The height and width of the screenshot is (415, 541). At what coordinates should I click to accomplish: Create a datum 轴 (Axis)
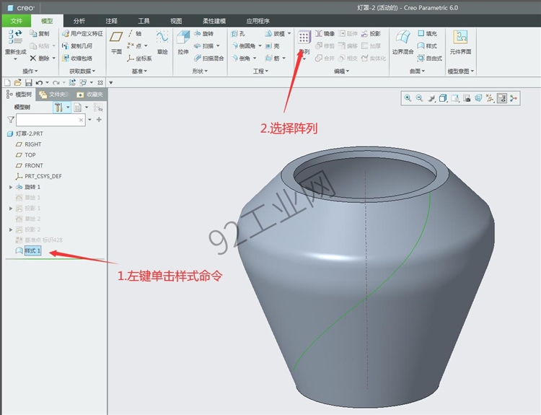[x=135, y=33]
